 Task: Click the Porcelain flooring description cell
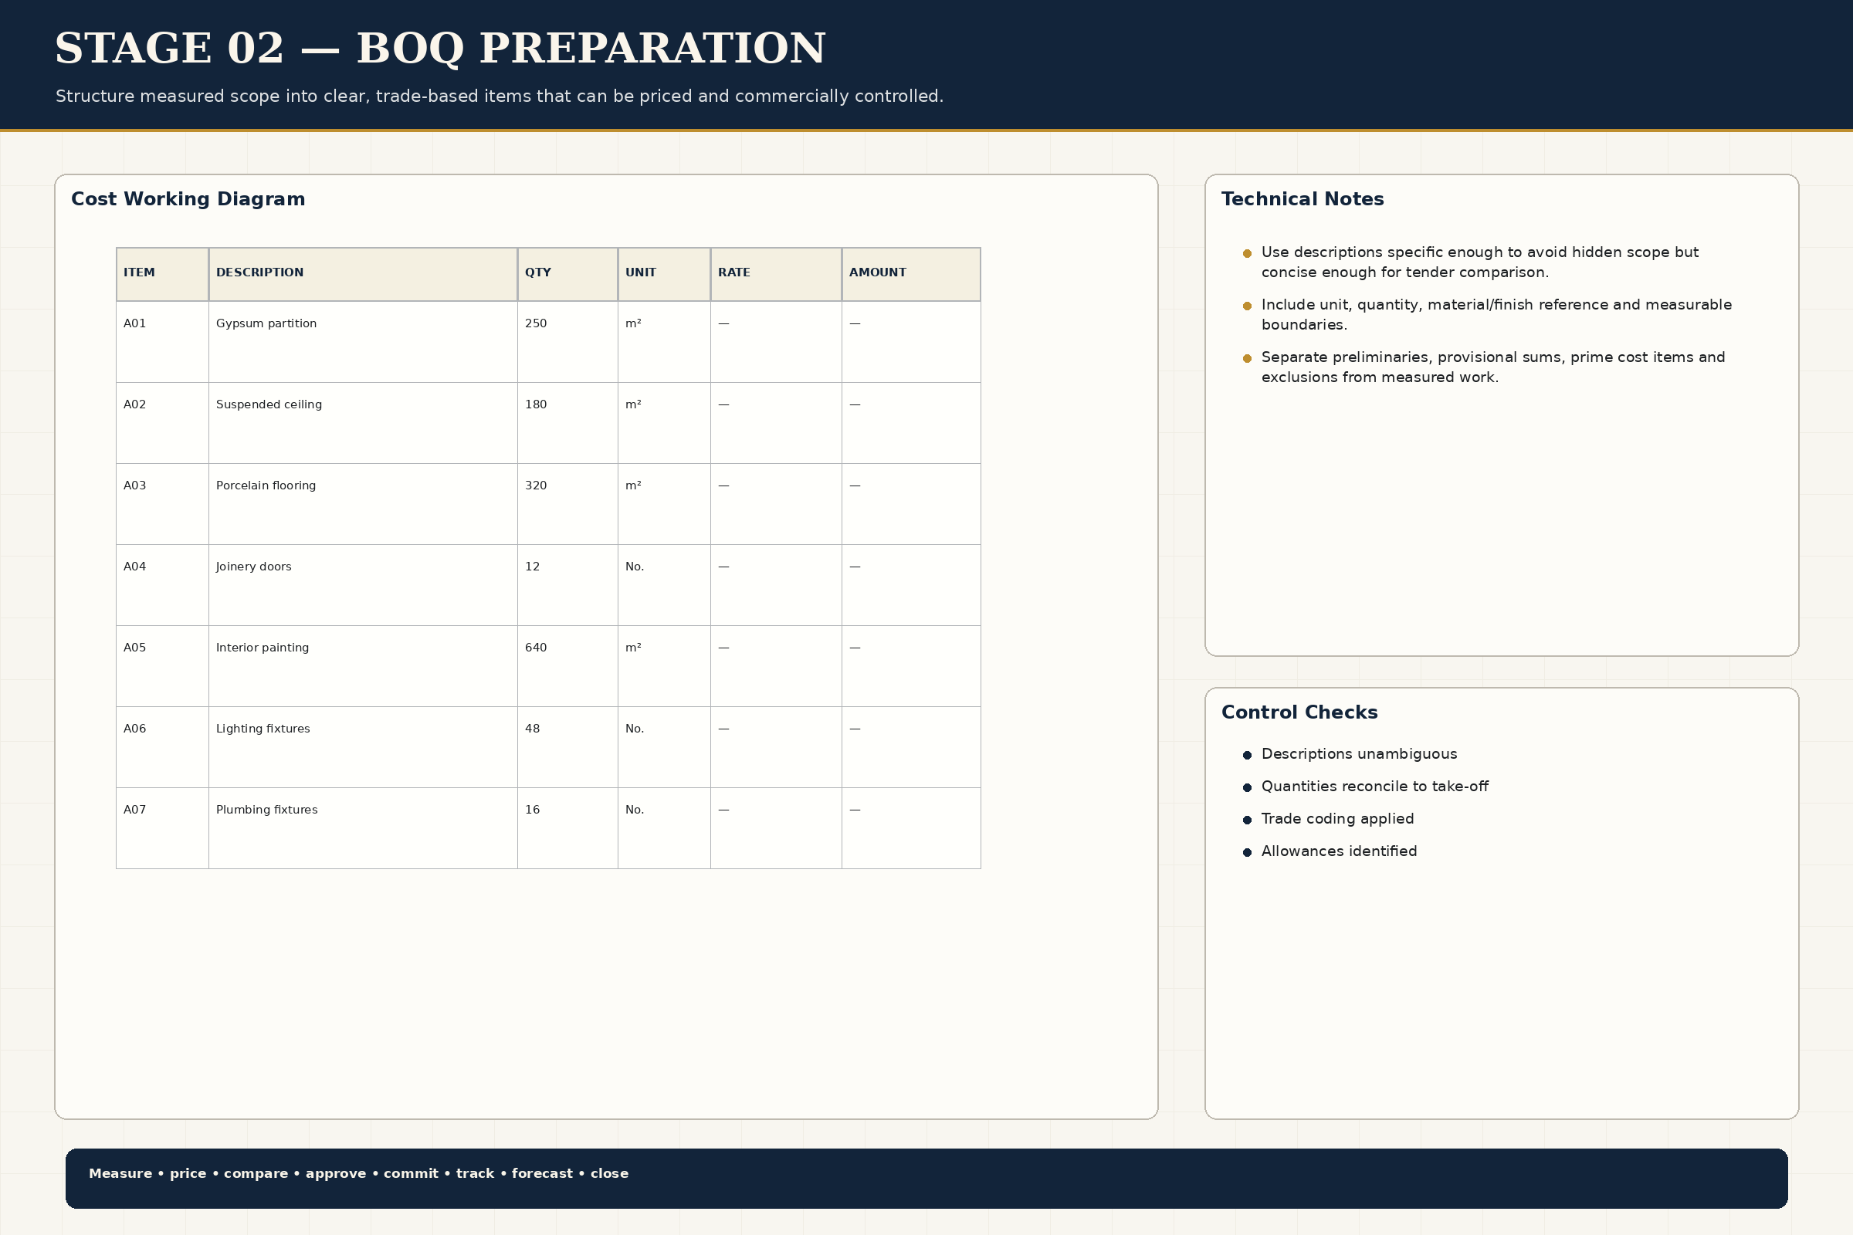(363, 504)
